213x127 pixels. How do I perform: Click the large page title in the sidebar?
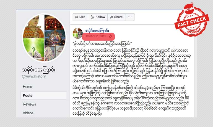(x=38, y=70)
